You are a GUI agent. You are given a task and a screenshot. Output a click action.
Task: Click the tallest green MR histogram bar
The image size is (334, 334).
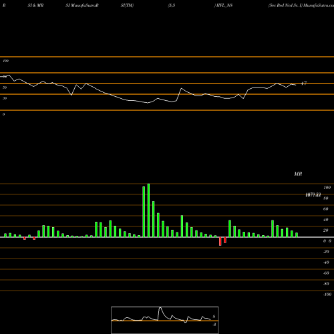coord(148,210)
